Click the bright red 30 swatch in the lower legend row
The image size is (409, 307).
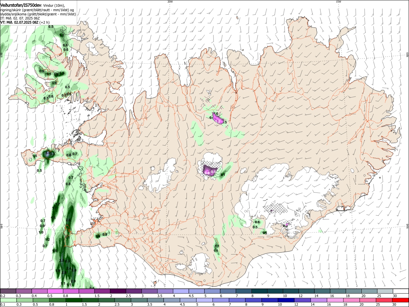(401, 300)
